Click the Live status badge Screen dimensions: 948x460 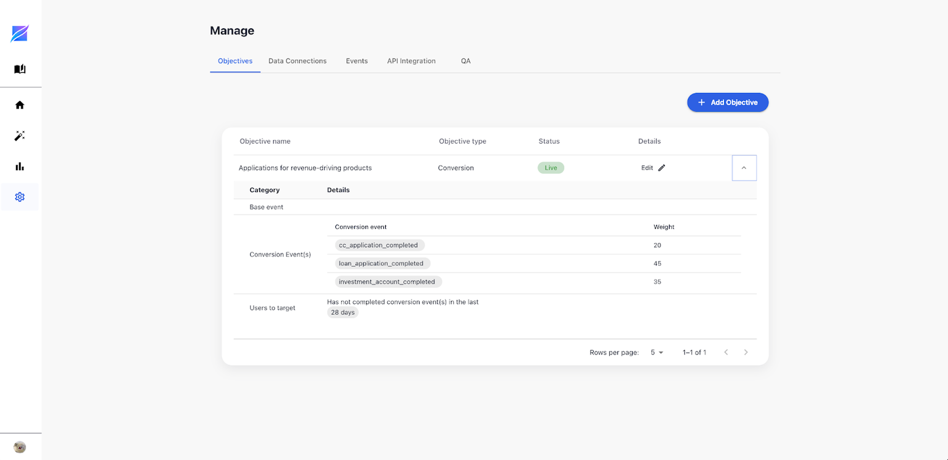point(551,168)
